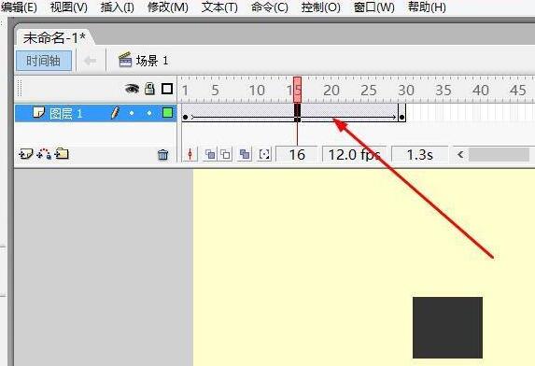Image resolution: width=535 pixels, height=366 pixels.
Task: Click frame 40 on the timeline ruler
Action: 481,91
